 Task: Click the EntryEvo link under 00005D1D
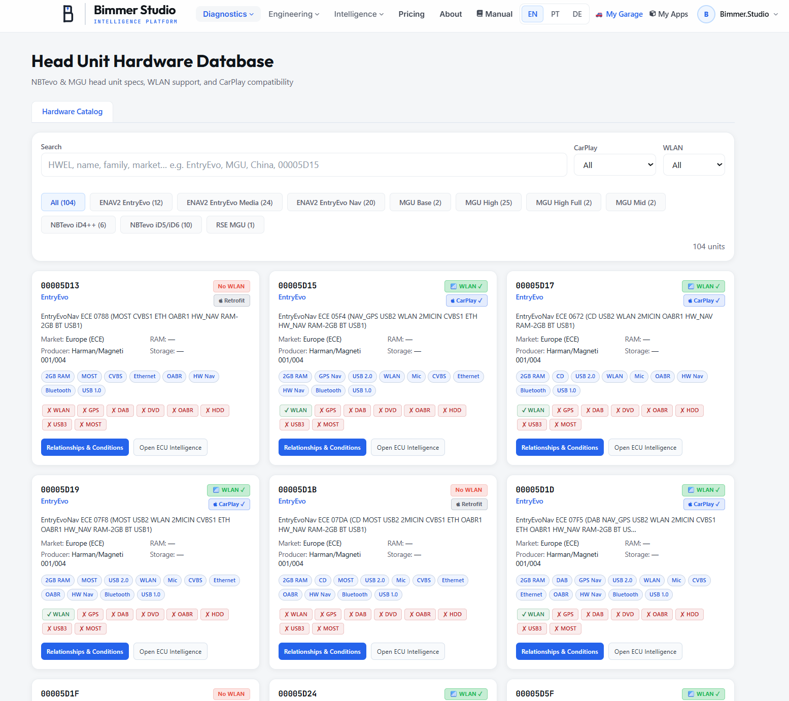coord(530,501)
